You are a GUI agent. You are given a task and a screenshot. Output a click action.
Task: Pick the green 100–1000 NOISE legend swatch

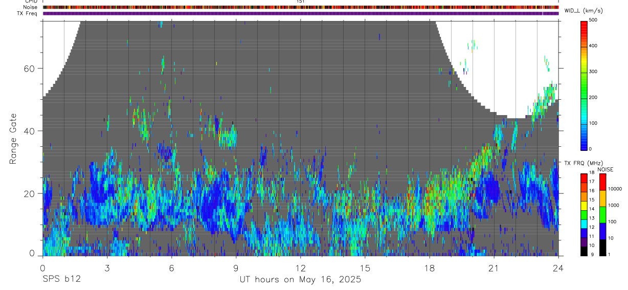602,214
